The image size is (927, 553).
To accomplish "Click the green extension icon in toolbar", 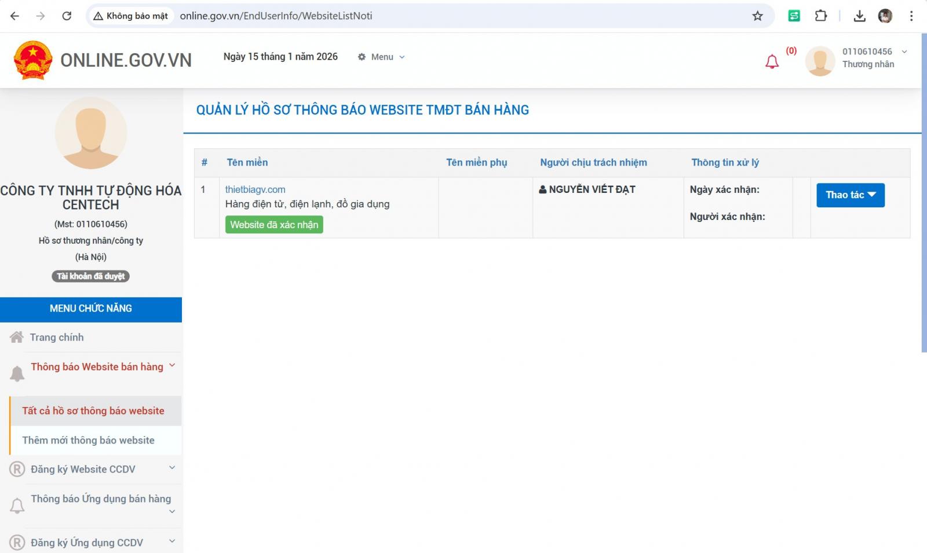I will pos(794,16).
